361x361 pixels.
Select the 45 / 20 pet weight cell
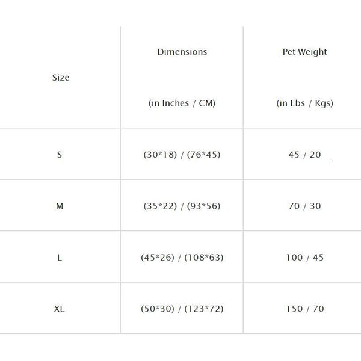click(305, 155)
